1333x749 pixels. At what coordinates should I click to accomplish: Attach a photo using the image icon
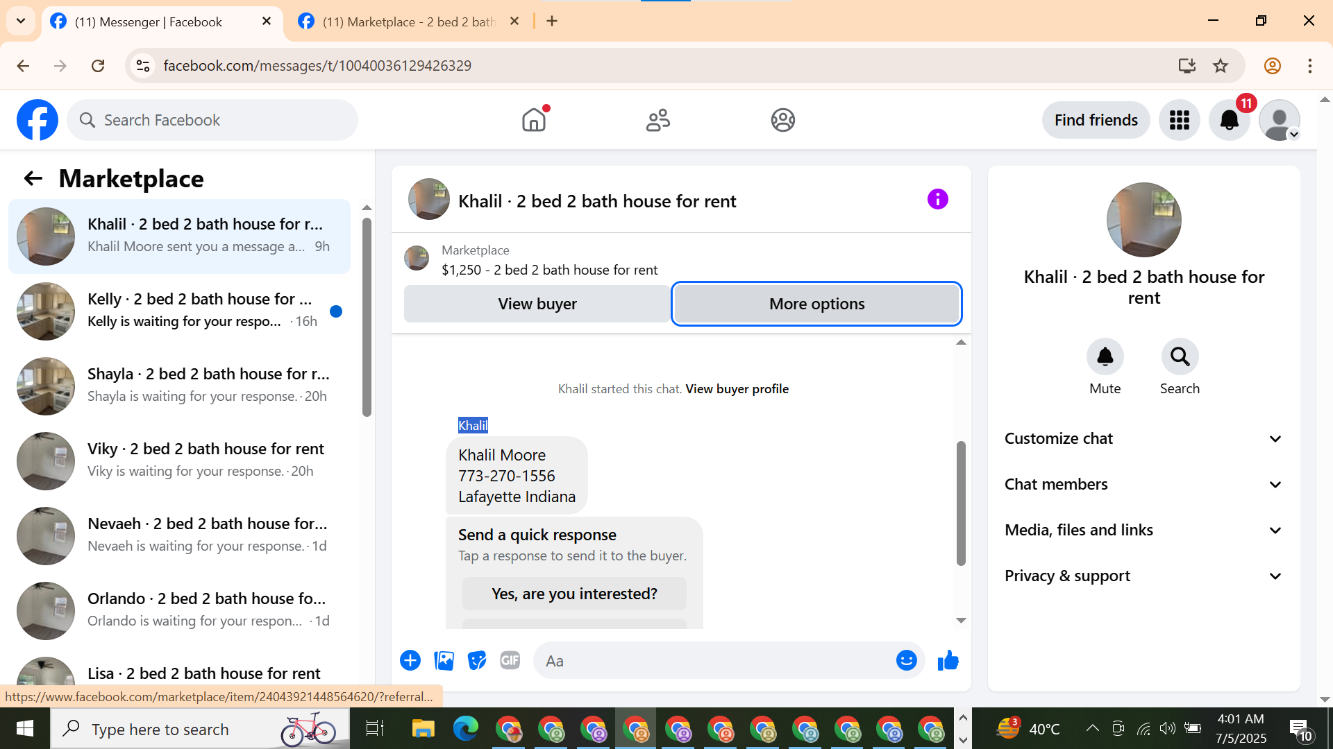(x=444, y=660)
